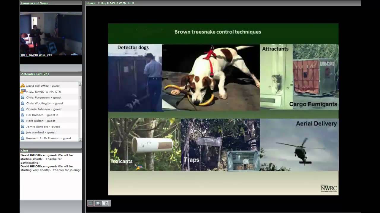380x213 pixels.
Task: Click the Detector dogs photo on the slide
Action: click(135, 78)
